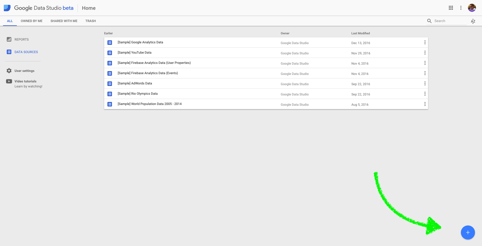The width and height of the screenshot is (482, 246).
Task: Open [Sample] Firebase Analytics Data (Events)
Action: (148, 73)
